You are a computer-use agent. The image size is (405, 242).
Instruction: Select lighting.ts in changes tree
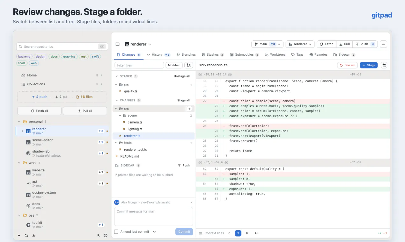153,129
